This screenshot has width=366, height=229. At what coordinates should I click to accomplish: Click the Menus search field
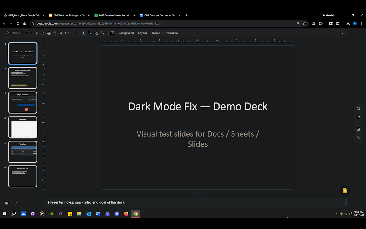pos(13,33)
